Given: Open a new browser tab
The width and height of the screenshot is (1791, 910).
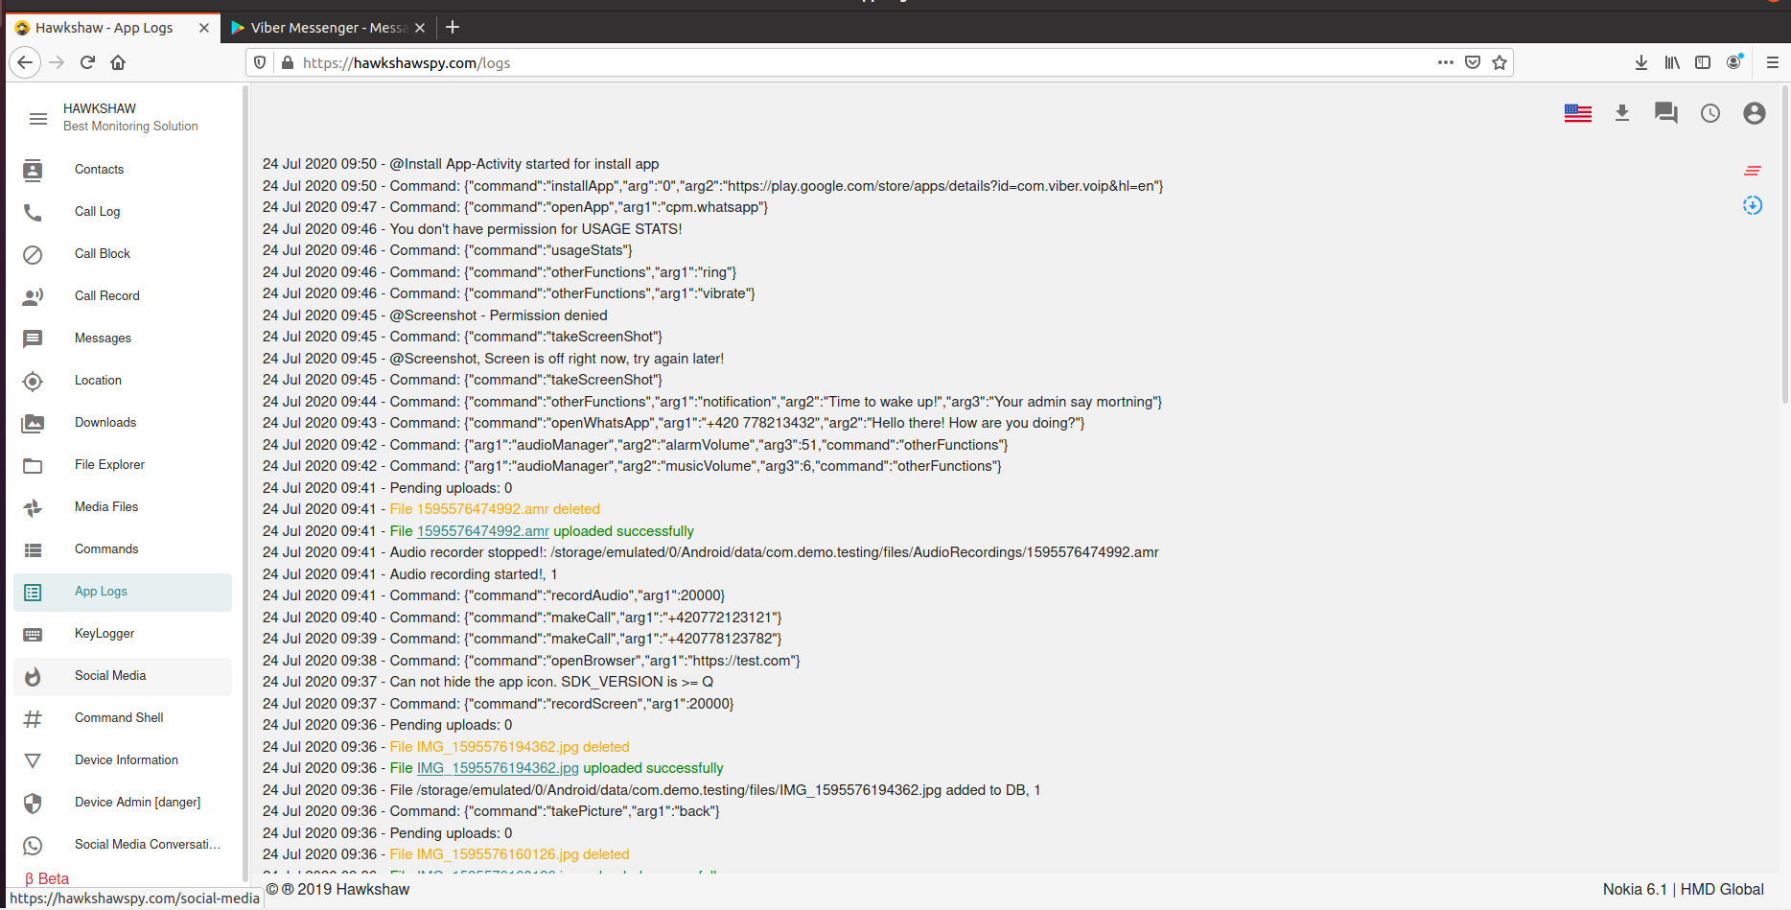Looking at the screenshot, I should point(454,28).
